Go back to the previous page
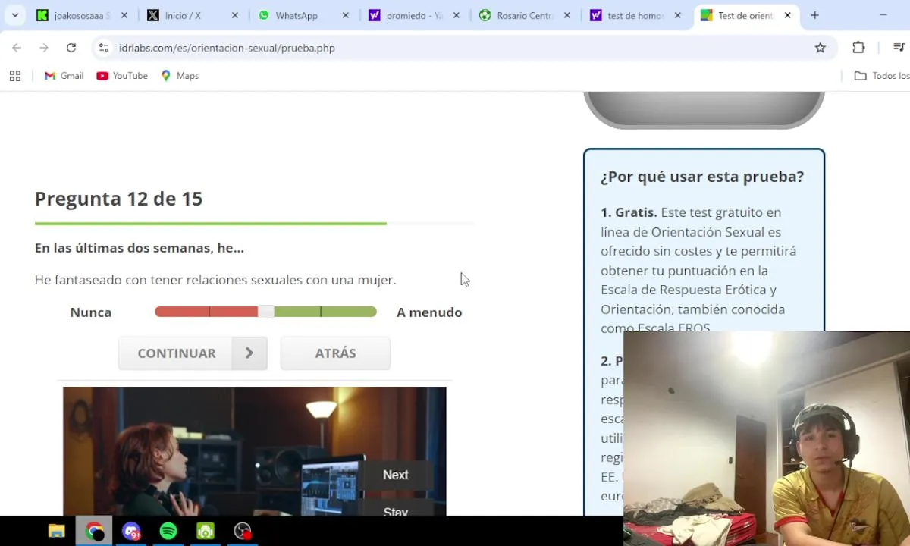 [17, 48]
